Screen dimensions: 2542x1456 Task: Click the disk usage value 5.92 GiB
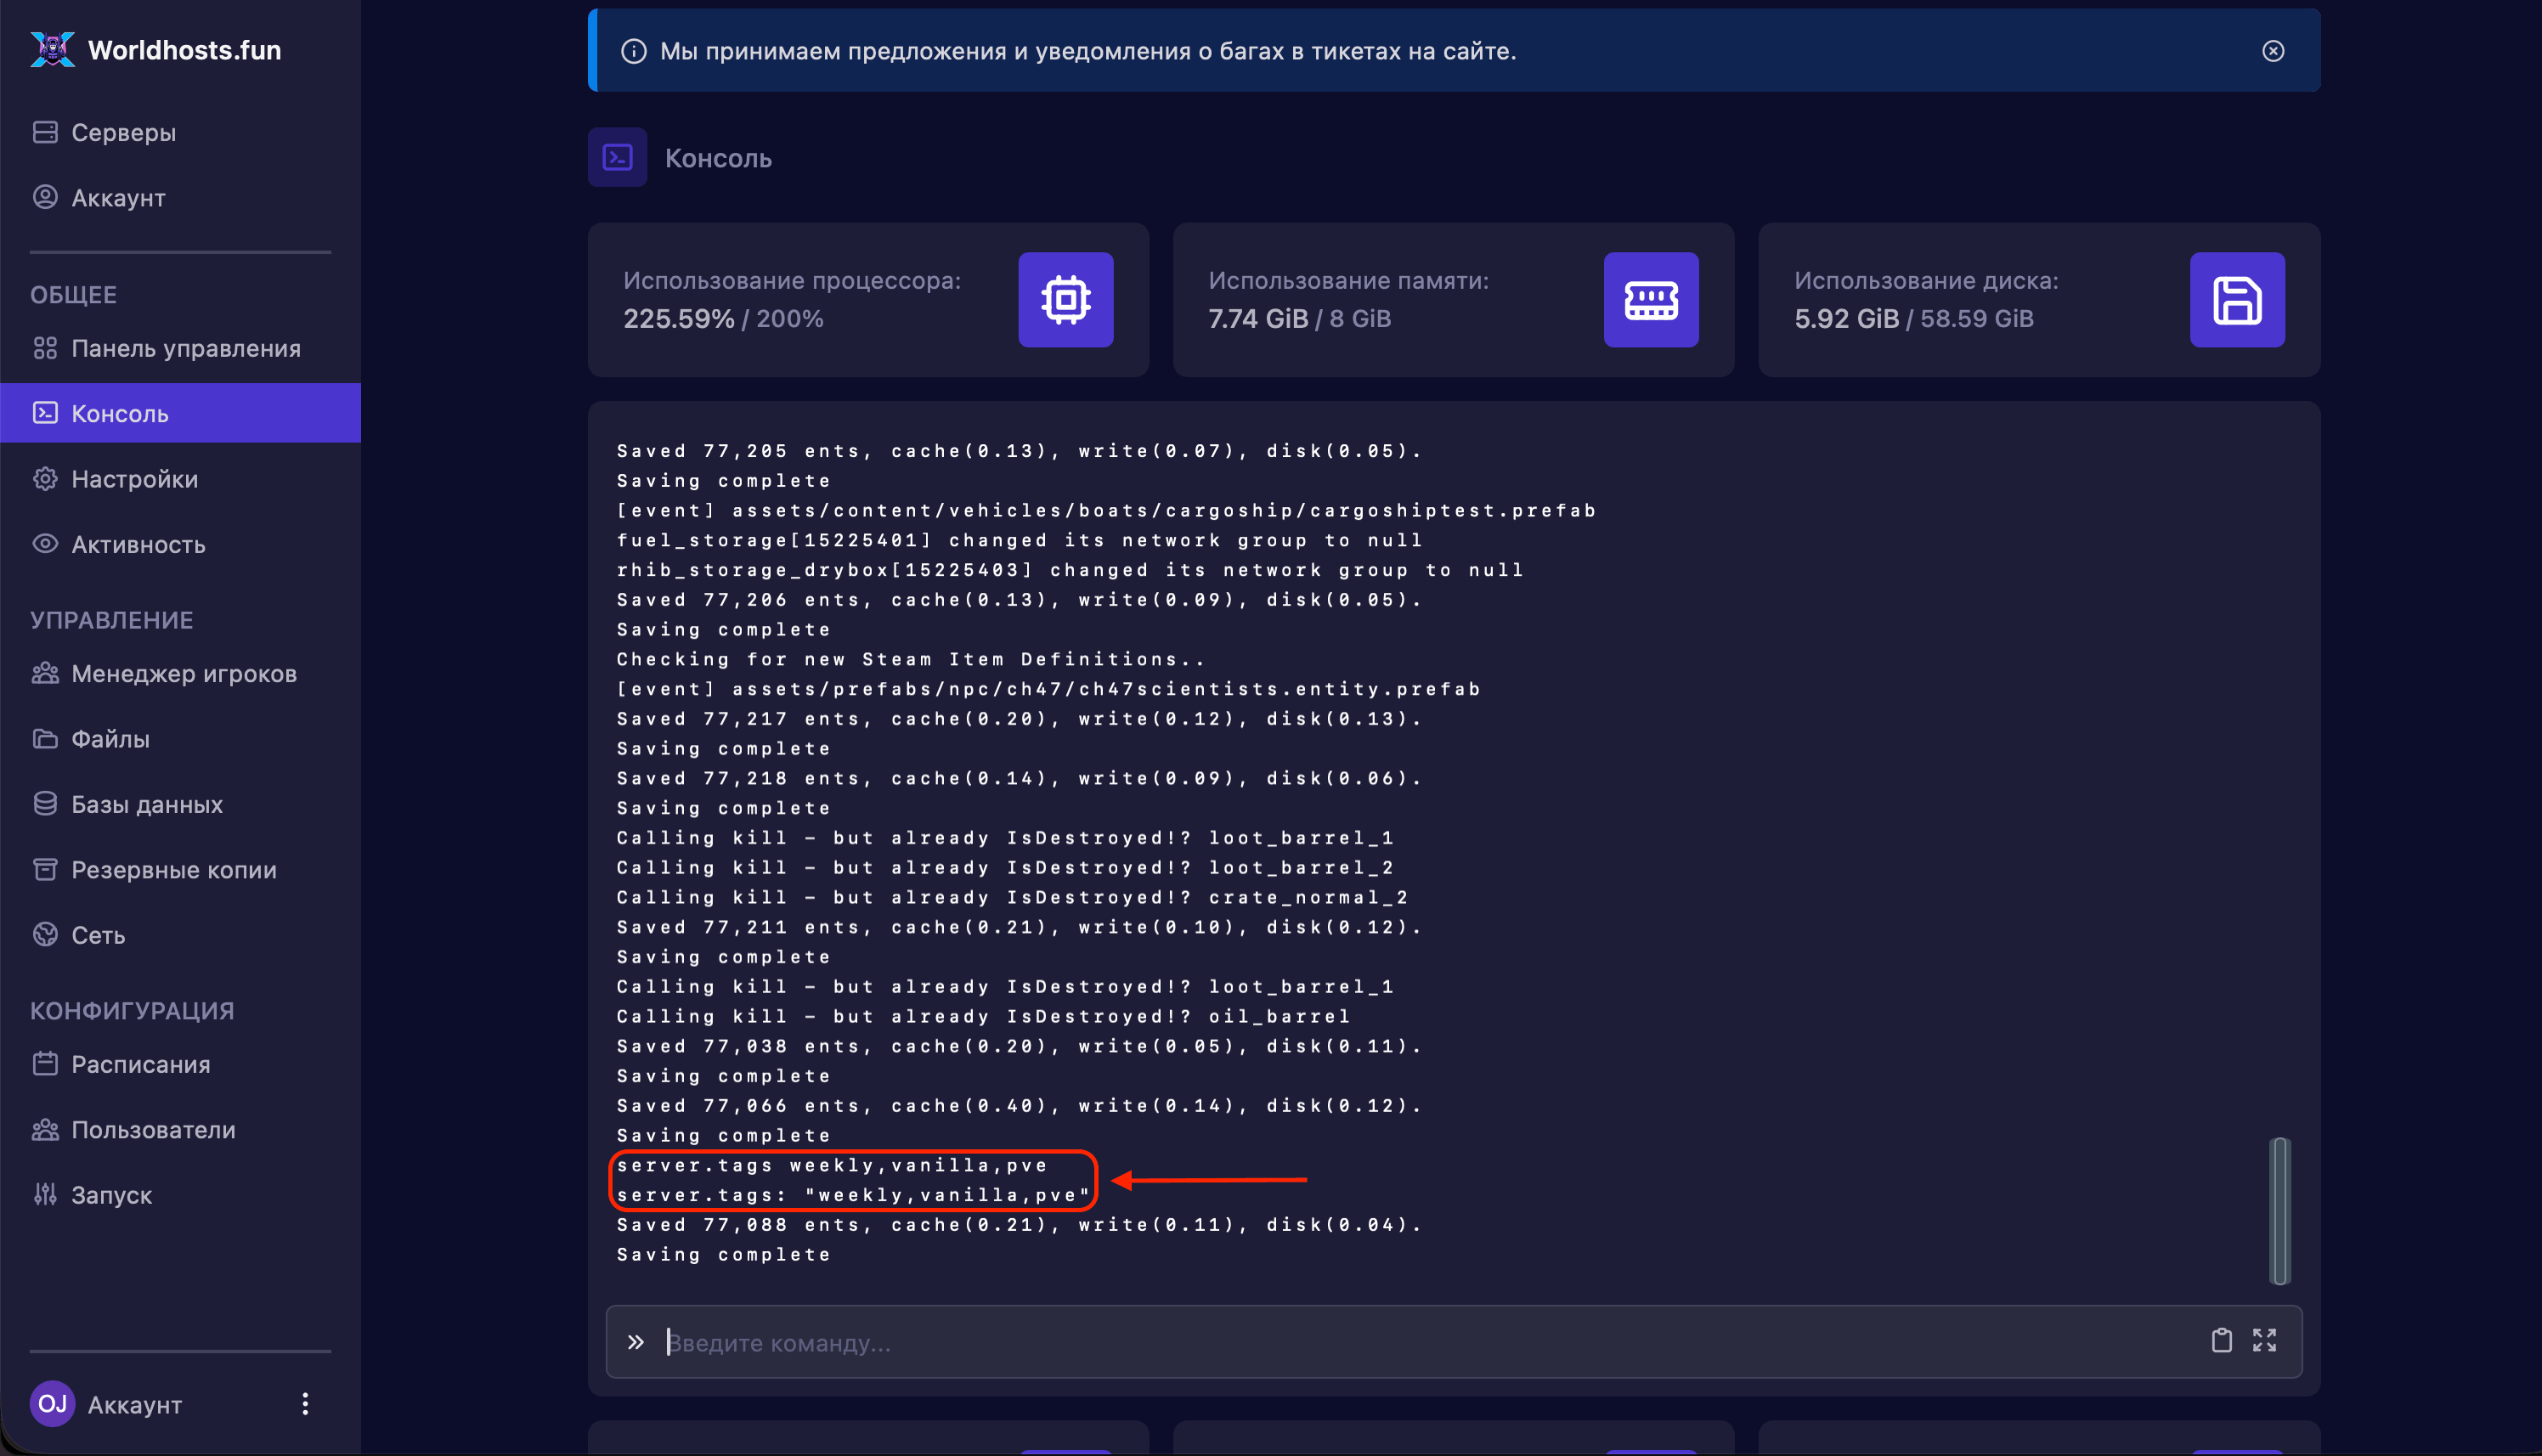1846,318
